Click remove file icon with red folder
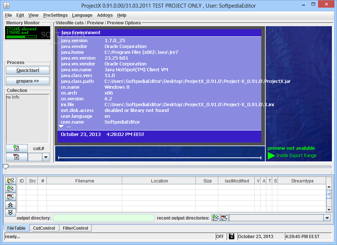Viewport: 337px width, 245px height. [x=10, y=197]
